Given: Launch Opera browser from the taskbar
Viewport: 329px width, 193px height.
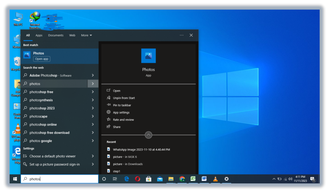Looking at the screenshot, I should point(137,179).
